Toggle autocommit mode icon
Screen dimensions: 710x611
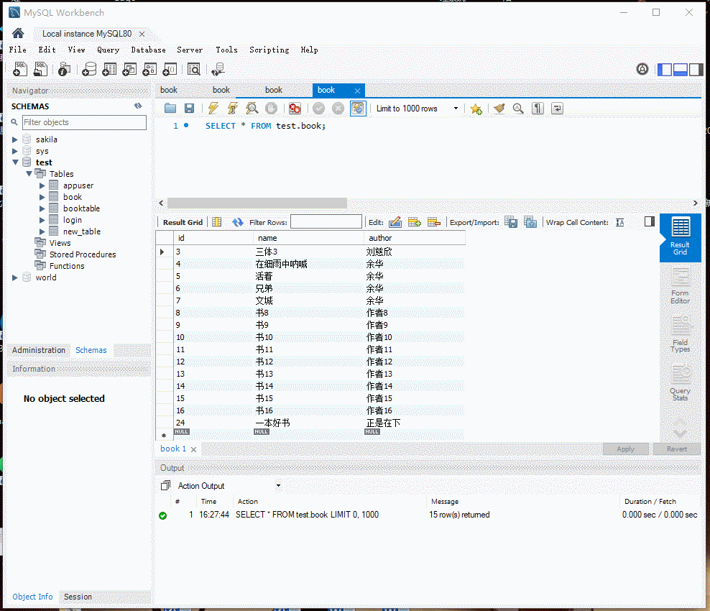pyautogui.click(x=358, y=109)
